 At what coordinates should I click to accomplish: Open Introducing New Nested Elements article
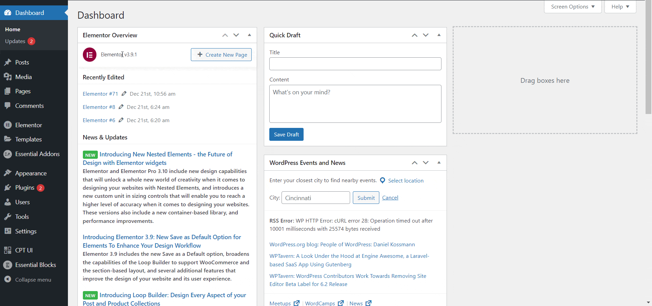158,158
